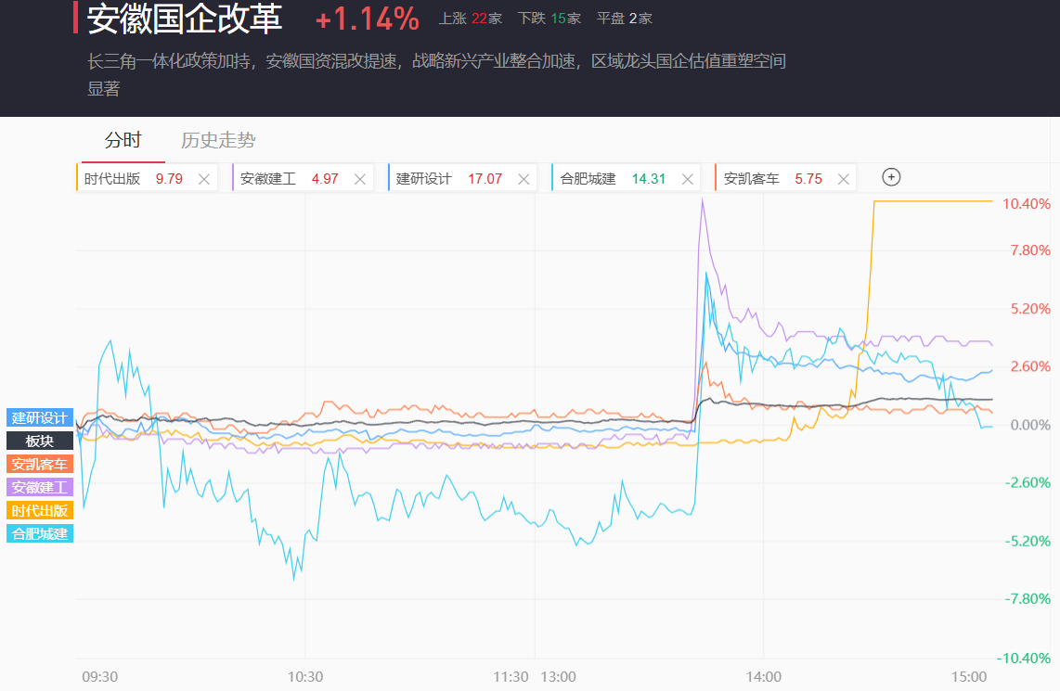The height and width of the screenshot is (691, 1060).
Task: Click the 合肥城建 cyan legend tag
Action: (x=40, y=533)
